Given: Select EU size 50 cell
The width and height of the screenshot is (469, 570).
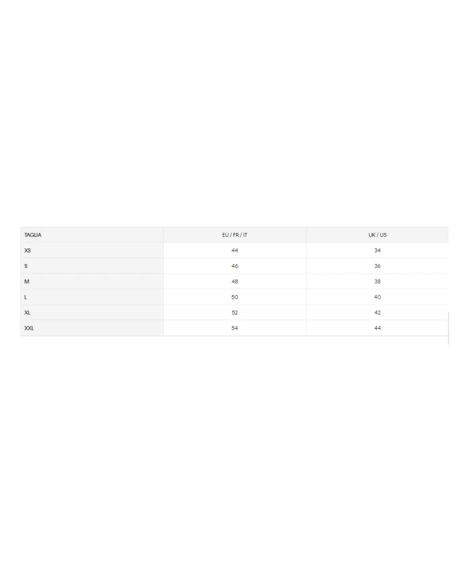Looking at the screenshot, I should 235,297.
